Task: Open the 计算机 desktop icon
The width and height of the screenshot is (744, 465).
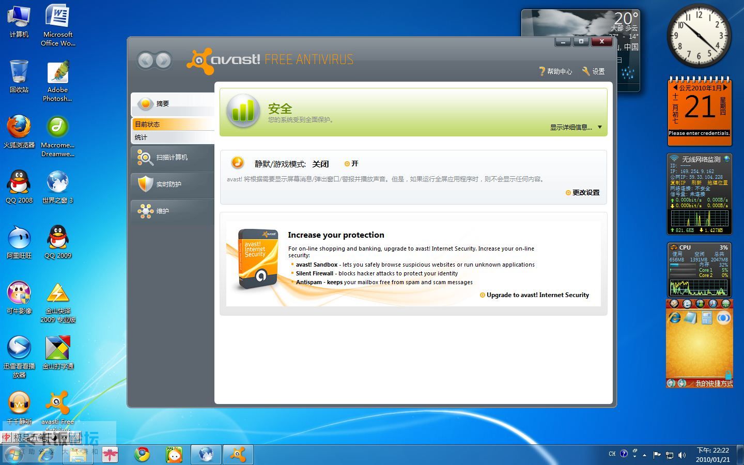Action: (x=19, y=22)
